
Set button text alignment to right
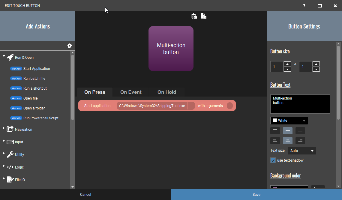(300, 141)
